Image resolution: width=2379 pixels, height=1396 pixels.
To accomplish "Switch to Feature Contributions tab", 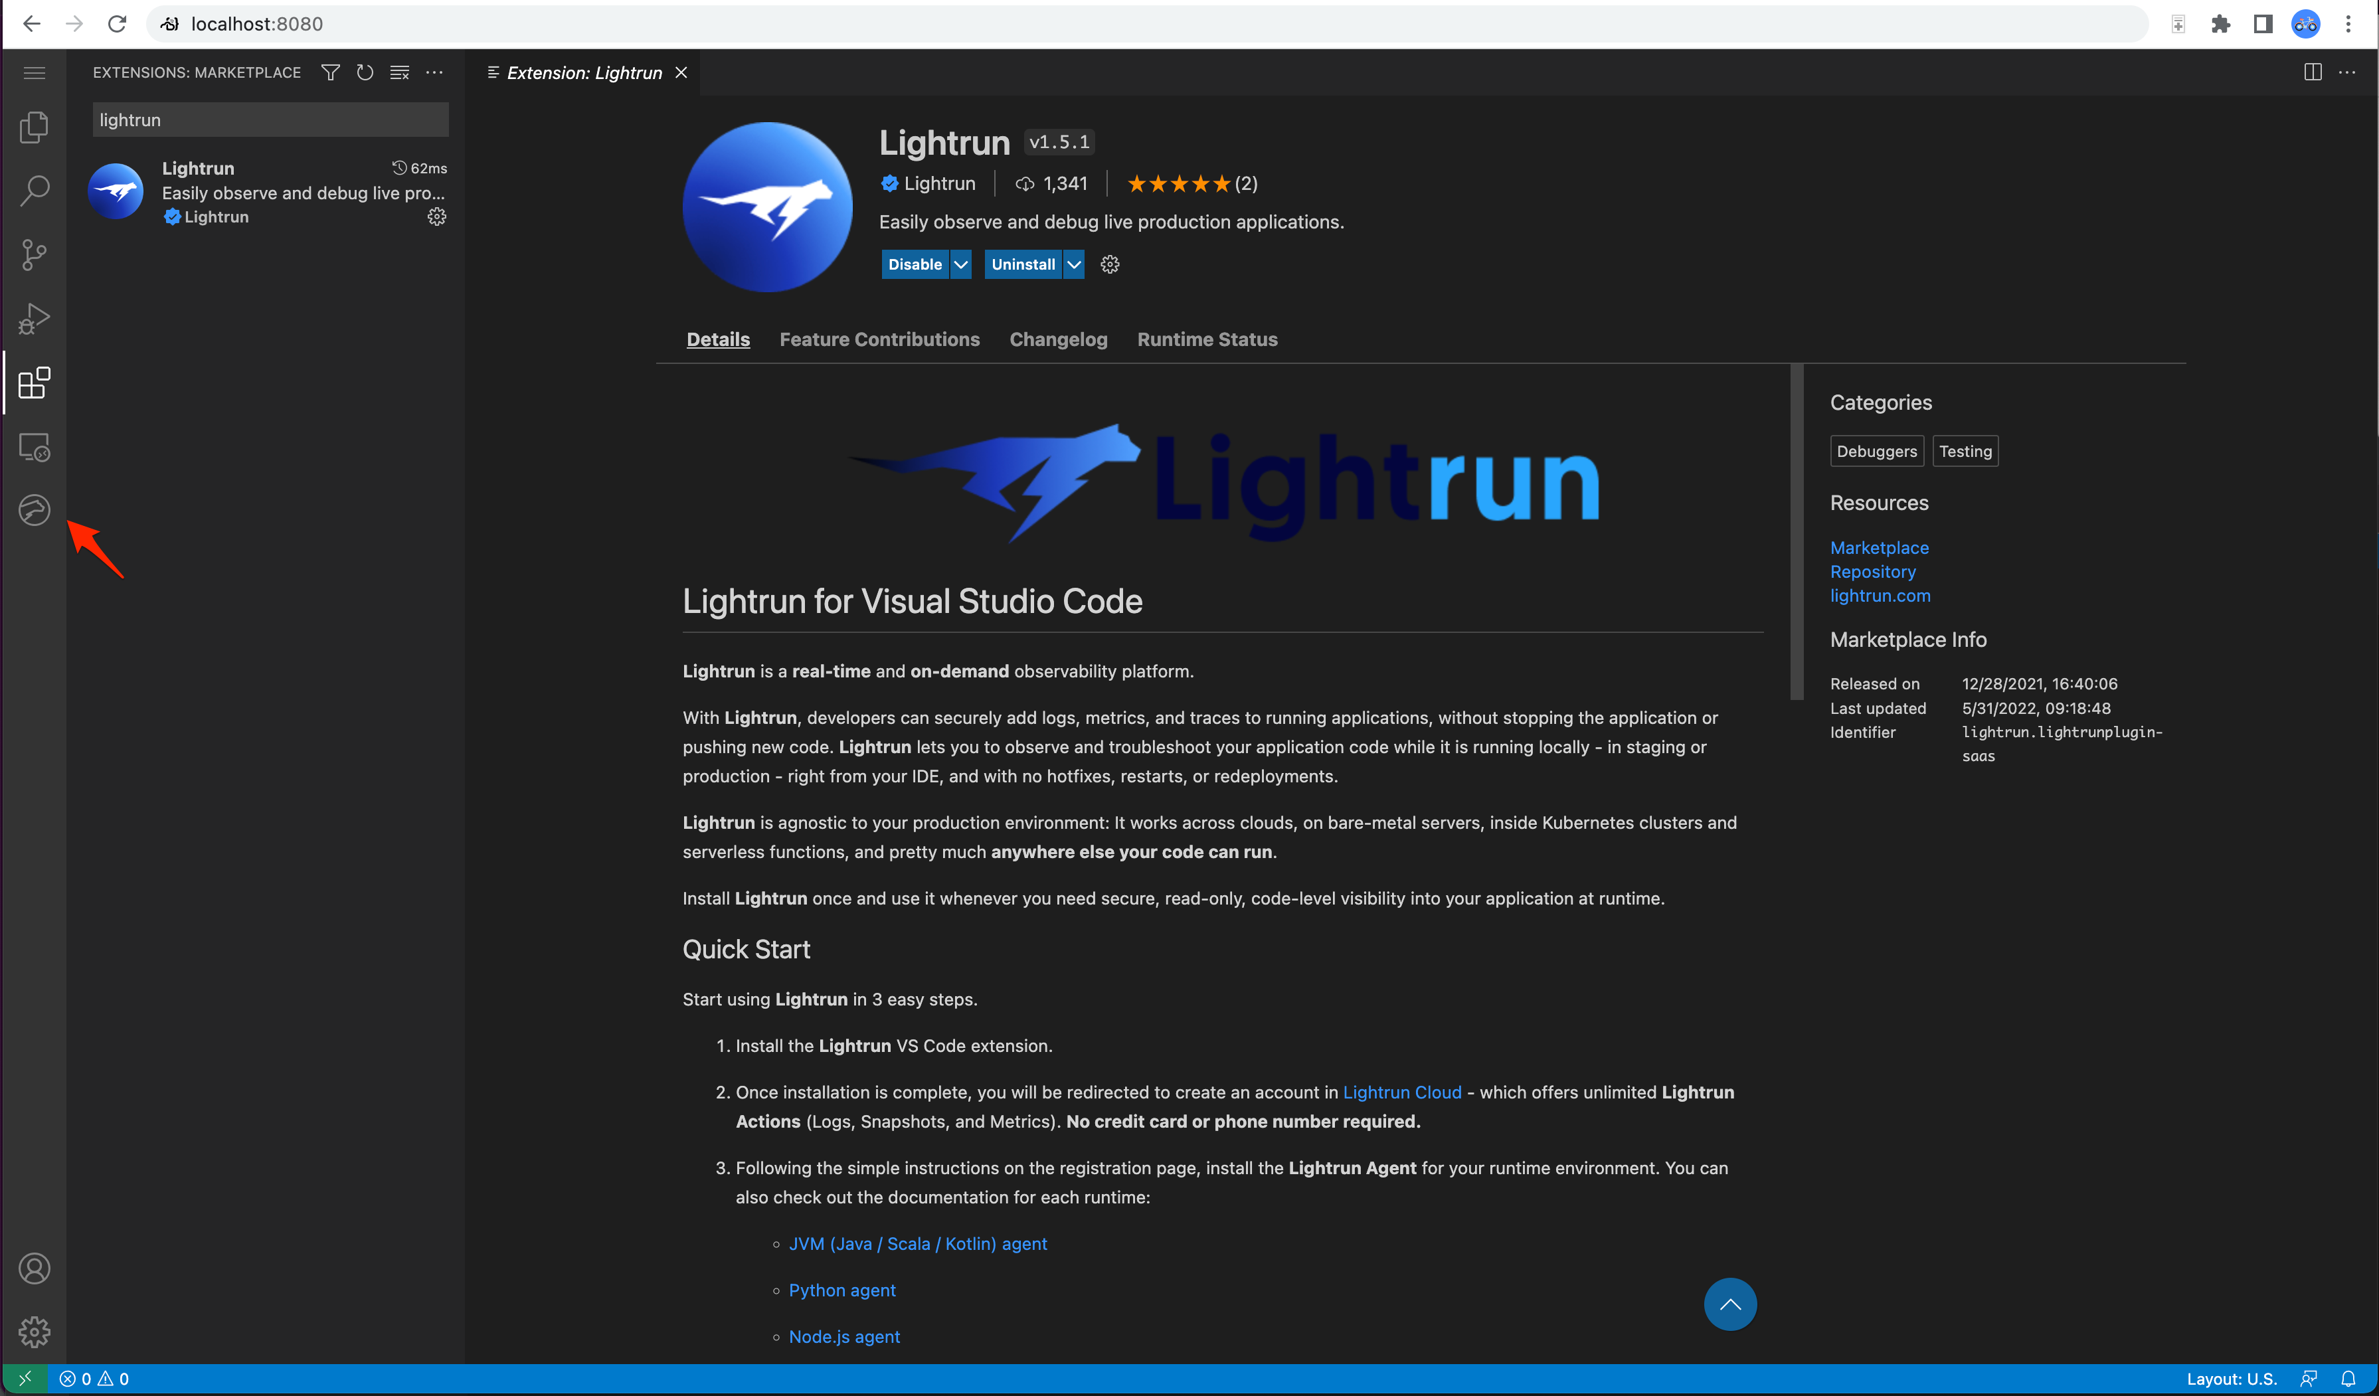I will (x=879, y=340).
